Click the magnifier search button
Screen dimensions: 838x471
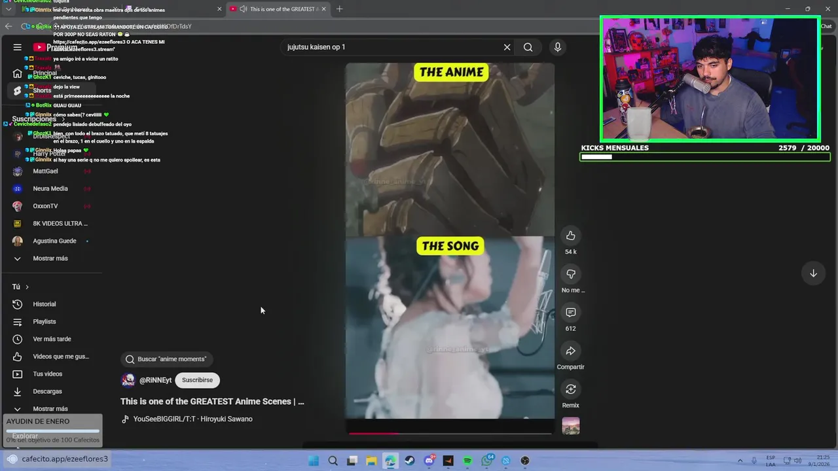pos(528,47)
